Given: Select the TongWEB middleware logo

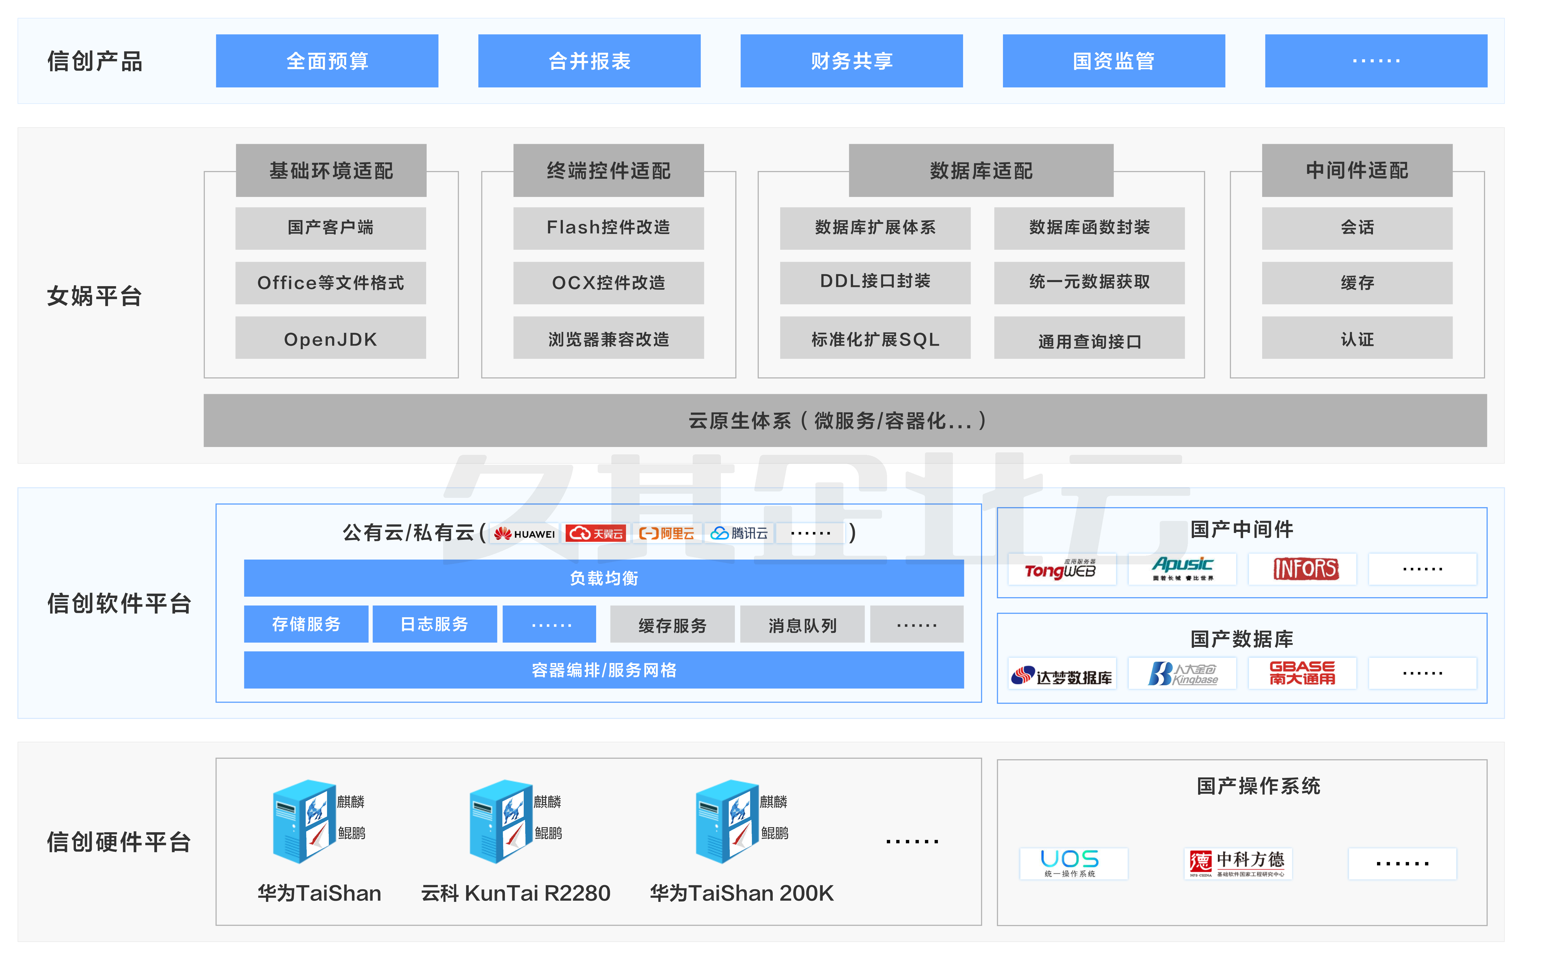Looking at the screenshot, I should [1061, 570].
